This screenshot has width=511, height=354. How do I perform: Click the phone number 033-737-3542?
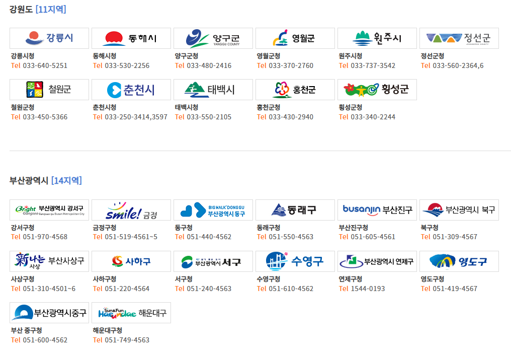pos(373,65)
